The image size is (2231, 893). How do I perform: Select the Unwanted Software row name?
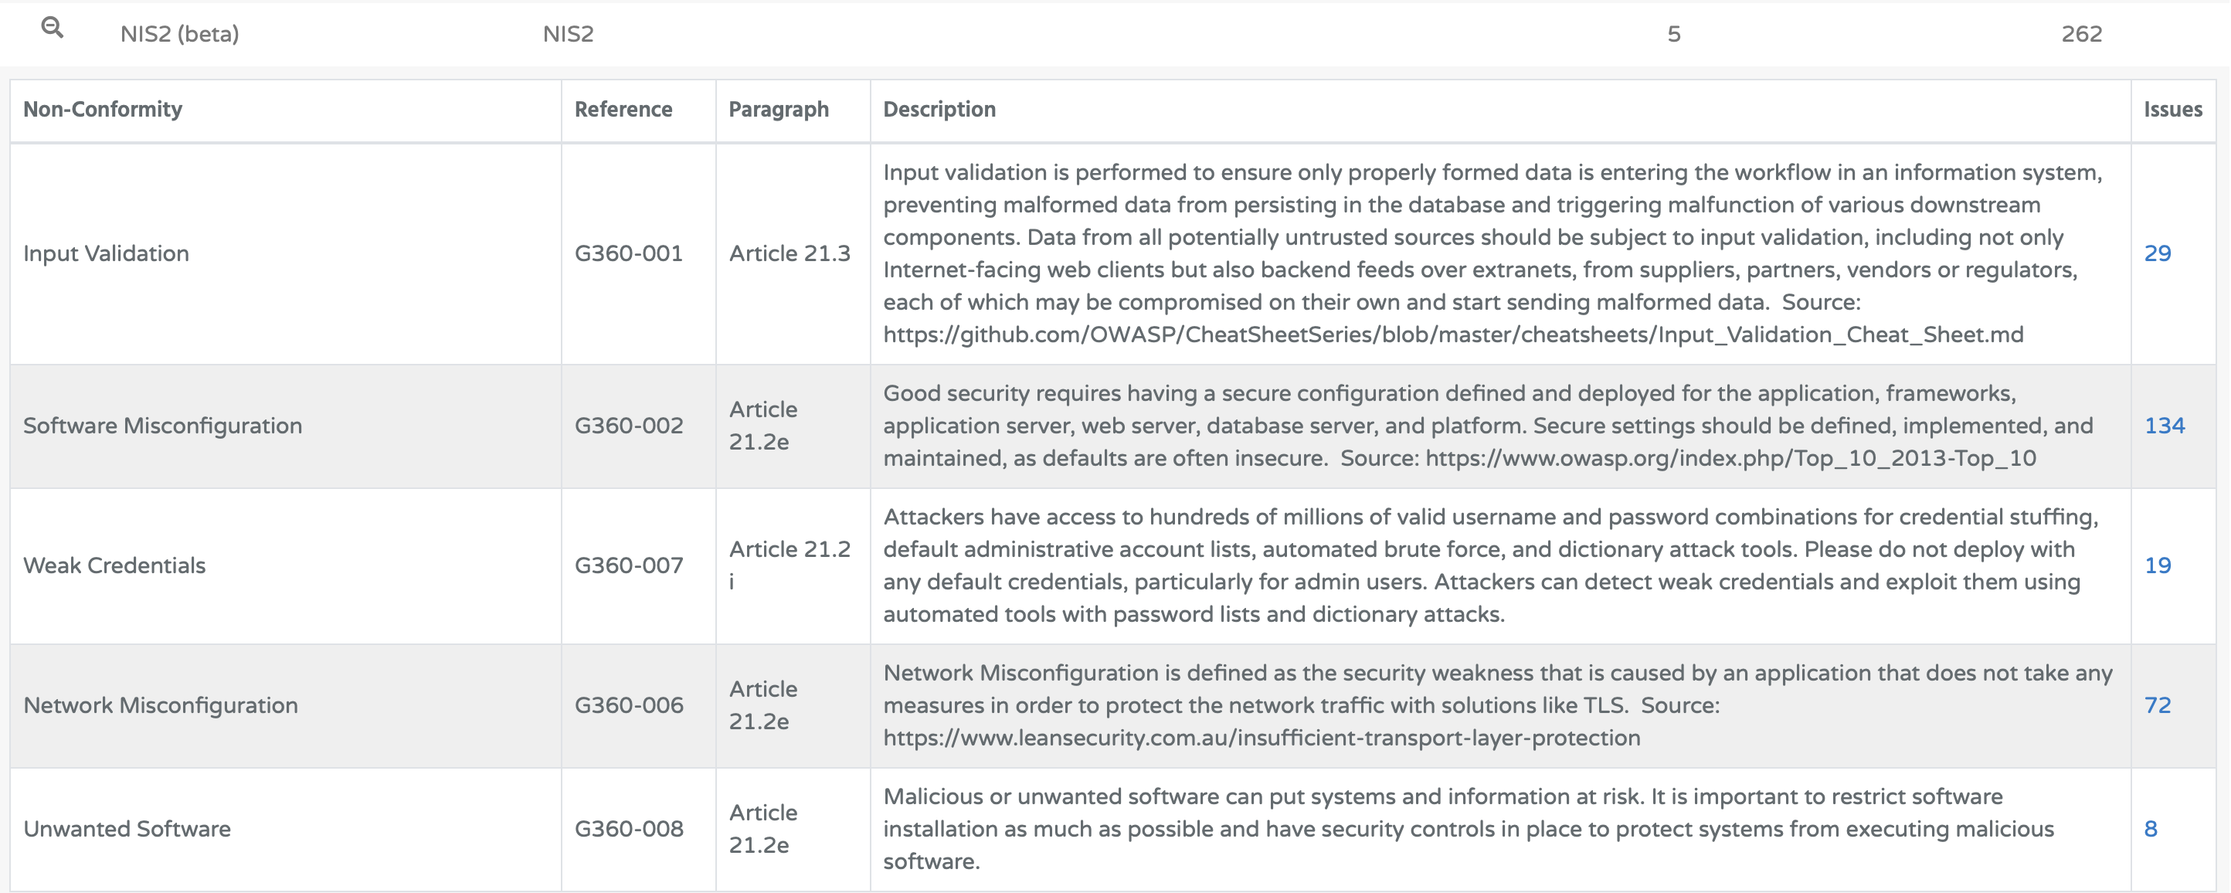point(127,829)
